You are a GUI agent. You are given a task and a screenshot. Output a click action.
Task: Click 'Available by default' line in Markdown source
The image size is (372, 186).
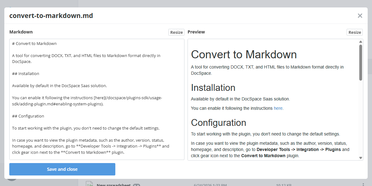[60, 86]
